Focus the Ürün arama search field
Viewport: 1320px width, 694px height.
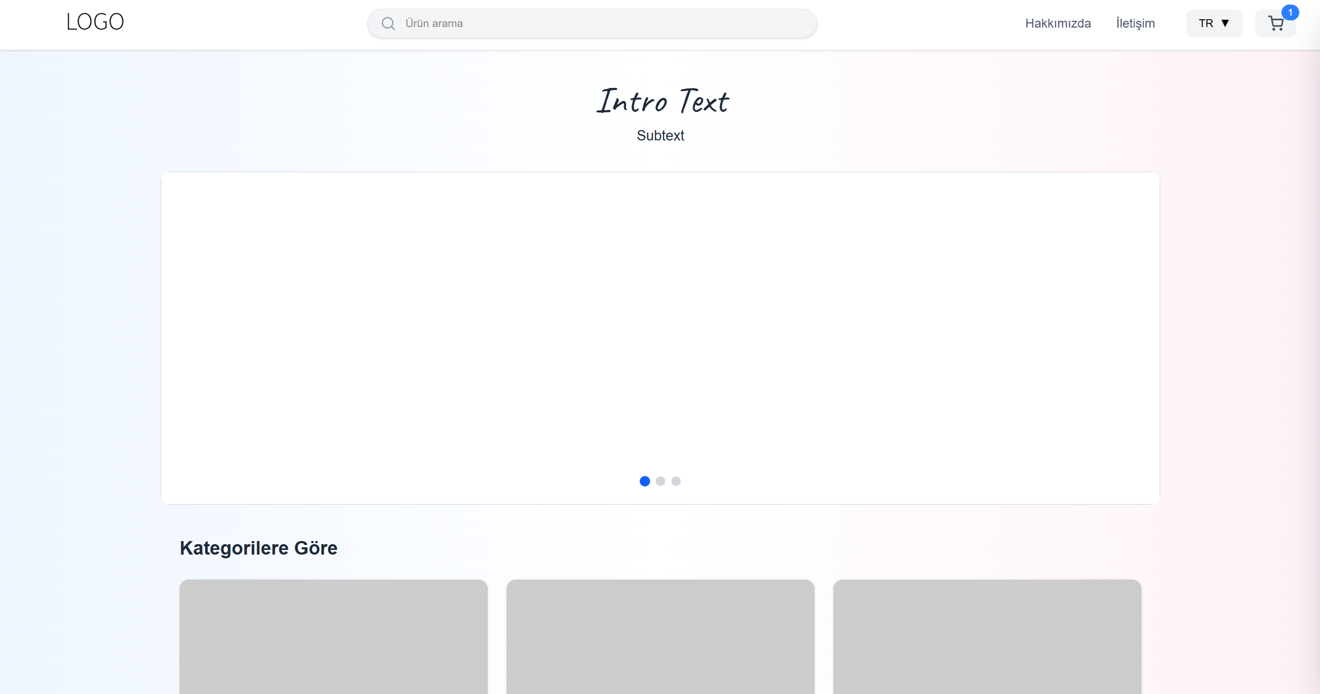point(604,23)
